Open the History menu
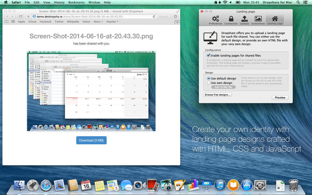 click(x=59, y=2)
